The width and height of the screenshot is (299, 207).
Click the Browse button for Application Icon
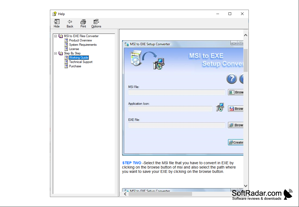tap(236, 109)
